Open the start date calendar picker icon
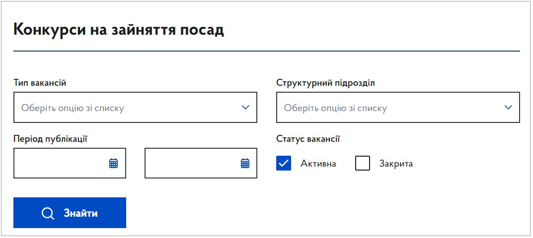533x238 pixels. tap(113, 163)
